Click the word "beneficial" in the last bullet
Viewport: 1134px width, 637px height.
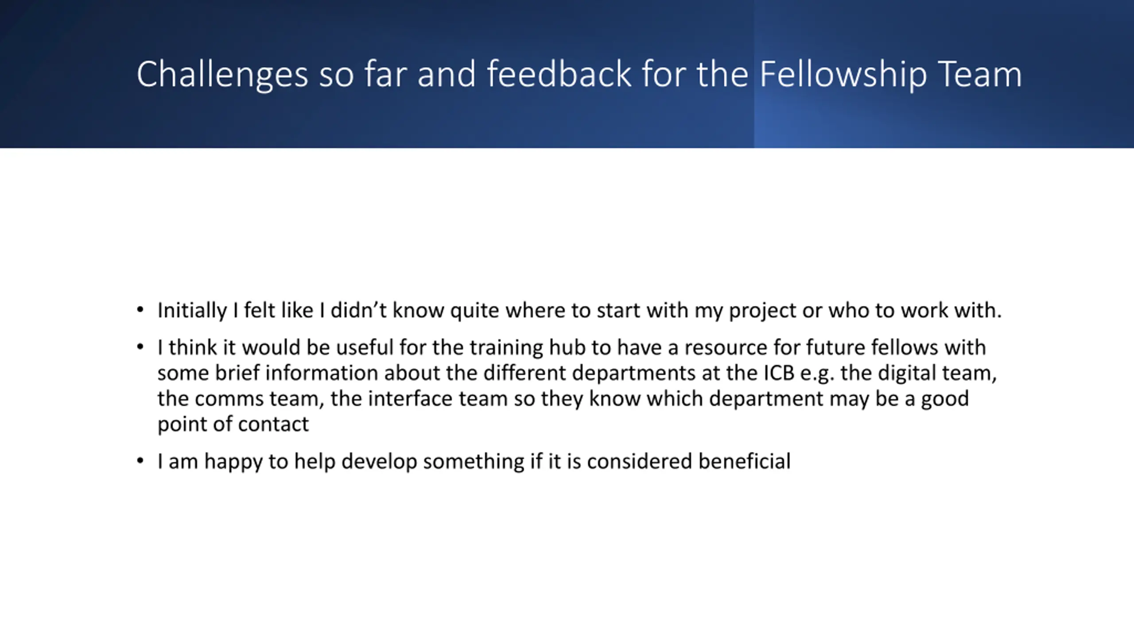745,461
